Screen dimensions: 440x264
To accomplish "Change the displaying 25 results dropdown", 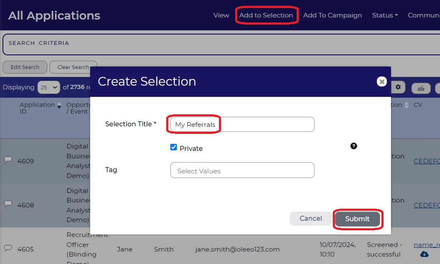I will coord(49,88).
